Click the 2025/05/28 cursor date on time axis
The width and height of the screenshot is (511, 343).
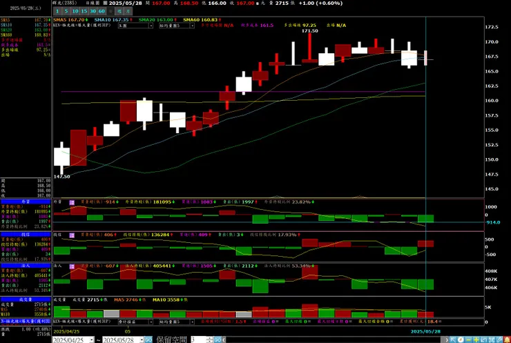click(425, 331)
